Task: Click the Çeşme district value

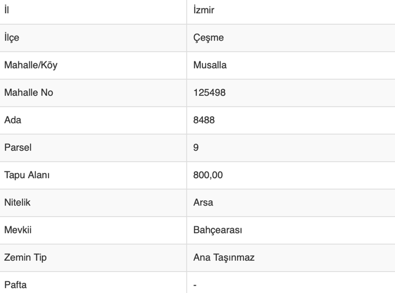Action: [x=208, y=38]
